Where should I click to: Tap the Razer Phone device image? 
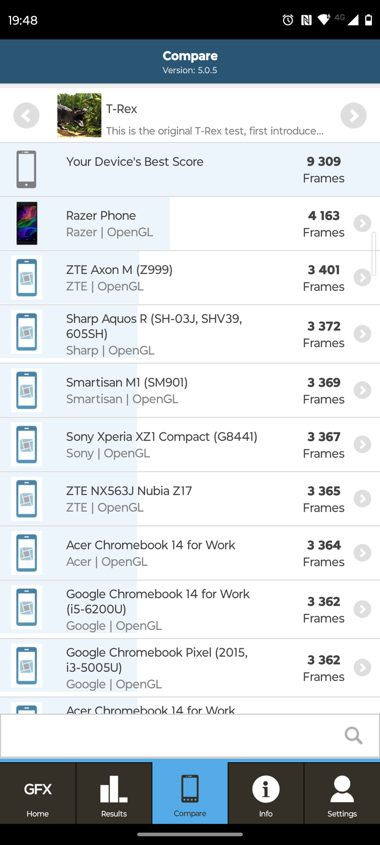pos(27,223)
